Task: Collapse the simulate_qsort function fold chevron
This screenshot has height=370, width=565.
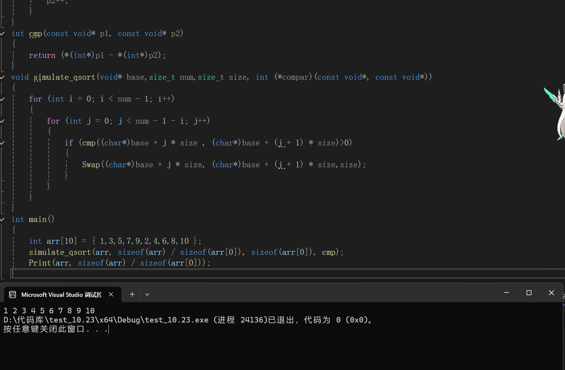Action: coord(2,77)
